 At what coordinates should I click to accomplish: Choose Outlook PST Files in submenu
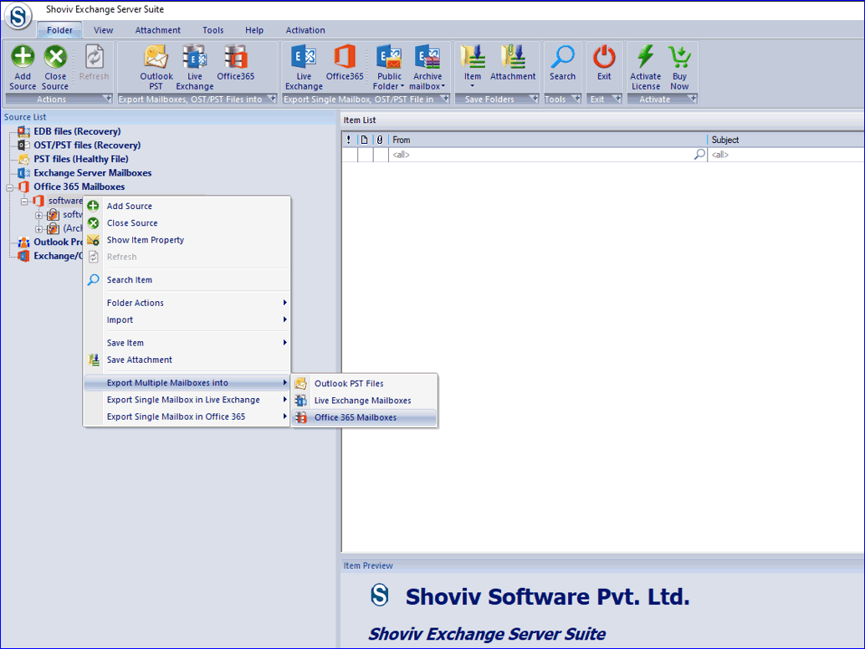[365, 383]
